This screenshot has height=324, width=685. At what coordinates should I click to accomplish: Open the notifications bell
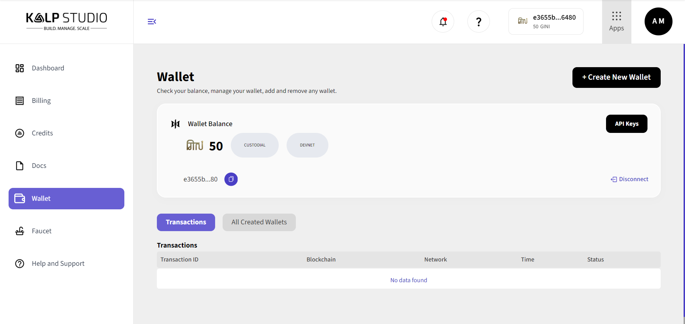tap(443, 22)
